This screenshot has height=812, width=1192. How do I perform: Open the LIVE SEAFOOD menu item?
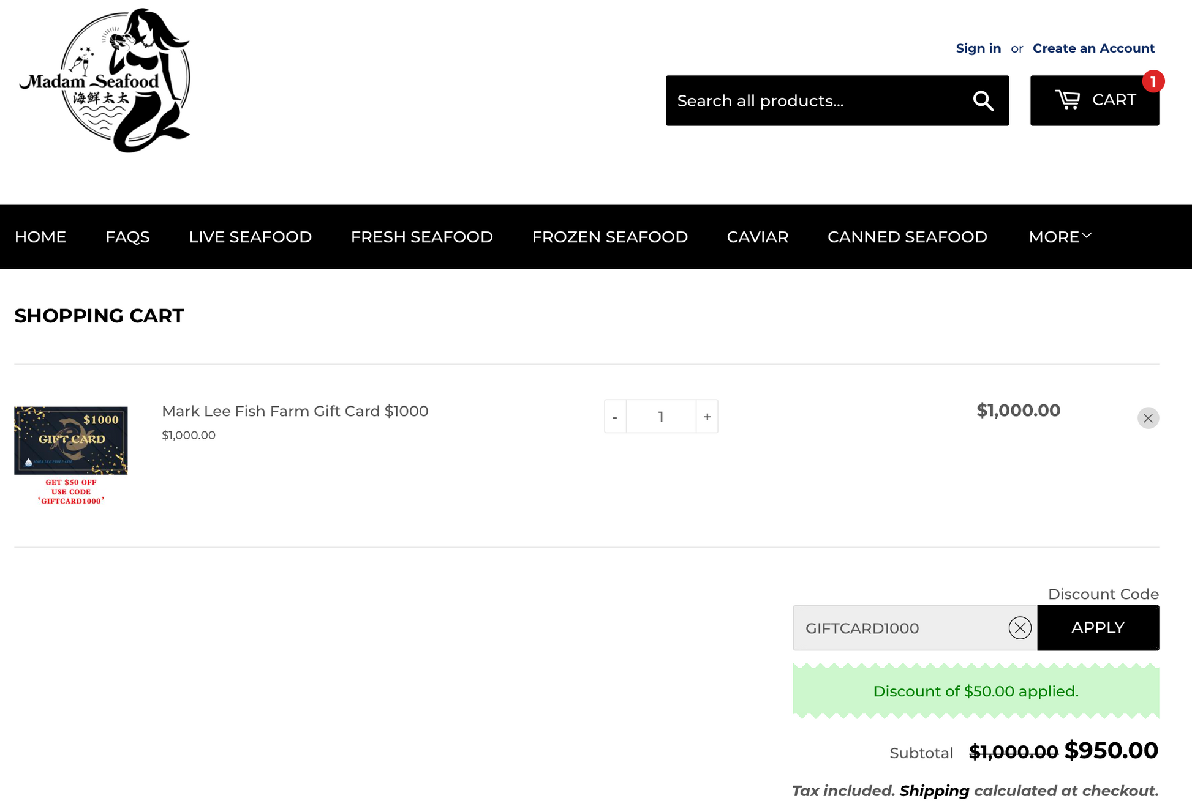click(x=250, y=237)
